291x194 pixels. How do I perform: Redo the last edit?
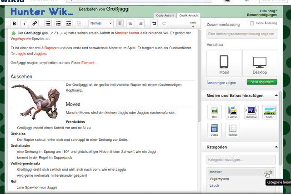coord(164,23)
